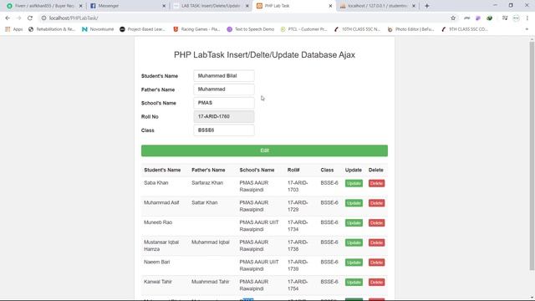Image resolution: width=535 pixels, height=301 pixels.
Task: Click the green globe extension icon
Action: click(490, 18)
